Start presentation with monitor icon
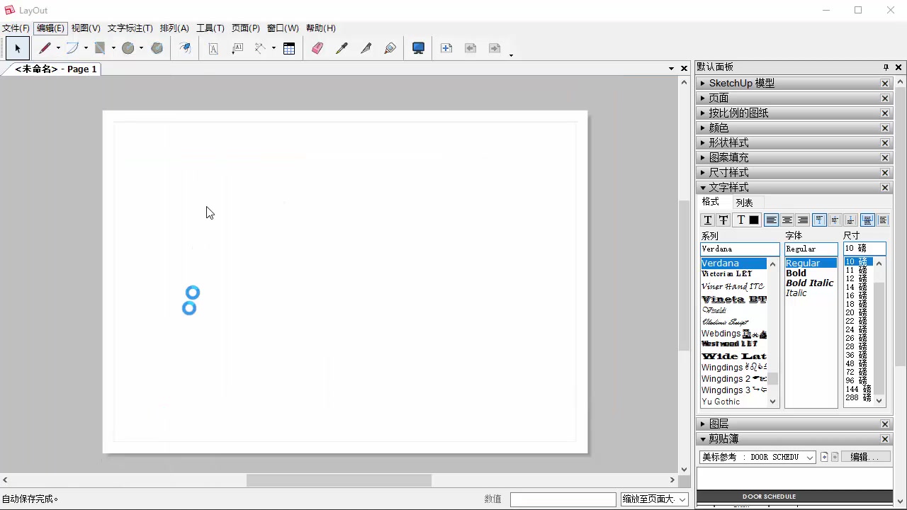 pyautogui.click(x=419, y=48)
